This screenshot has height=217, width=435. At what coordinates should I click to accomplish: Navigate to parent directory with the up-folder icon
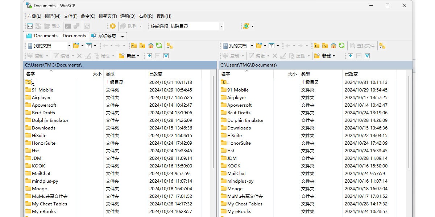(133, 46)
